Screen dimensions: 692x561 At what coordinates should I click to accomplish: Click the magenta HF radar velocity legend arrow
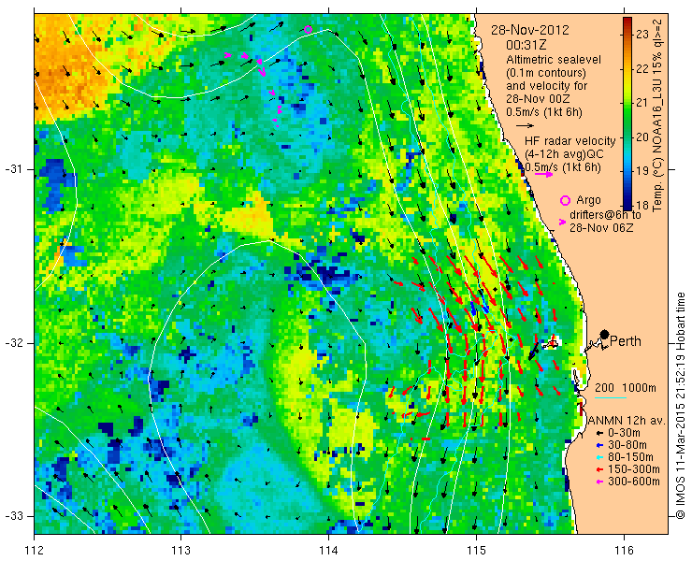(x=543, y=174)
